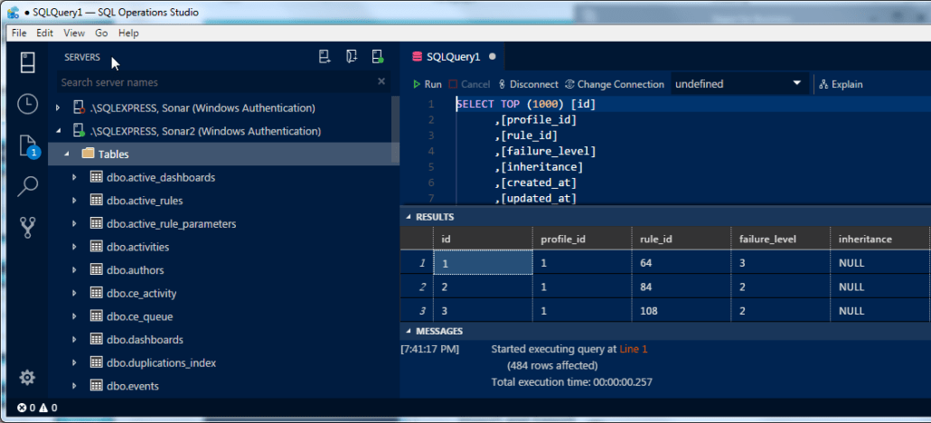Run the current query
Image resolution: width=931 pixels, height=423 pixels.
point(428,84)
